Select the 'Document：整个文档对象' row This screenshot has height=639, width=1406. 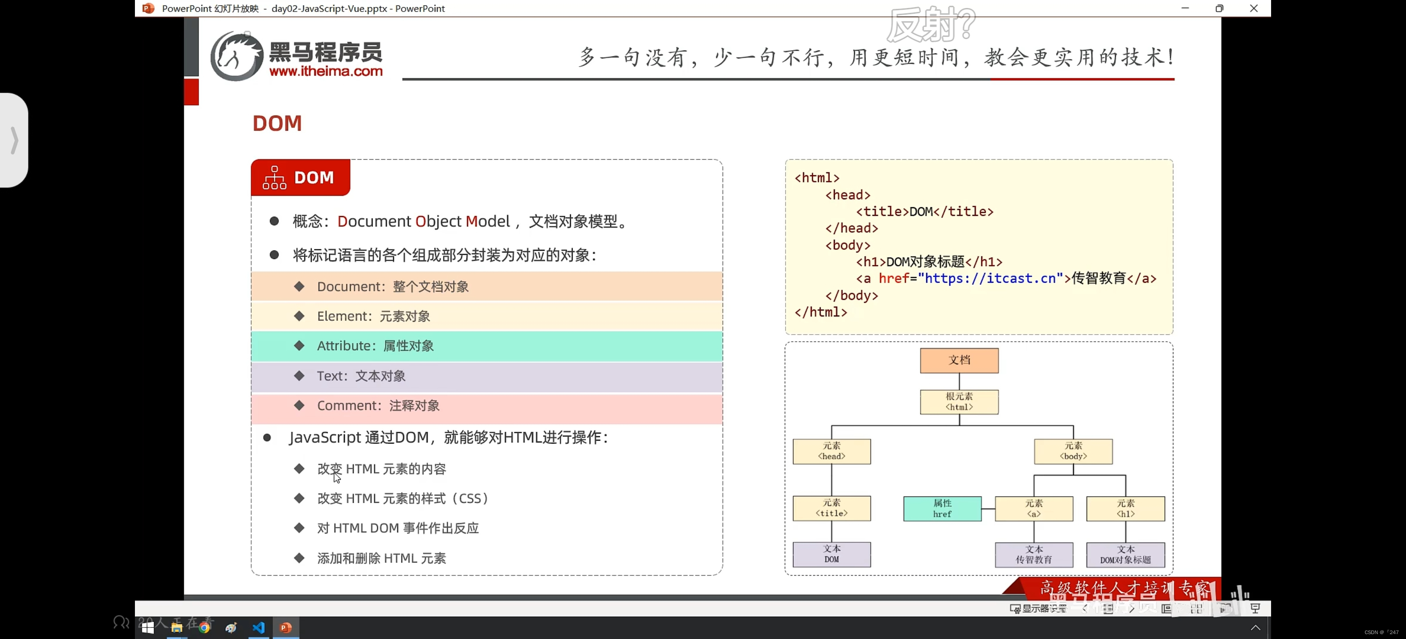(x=487, y=287)
